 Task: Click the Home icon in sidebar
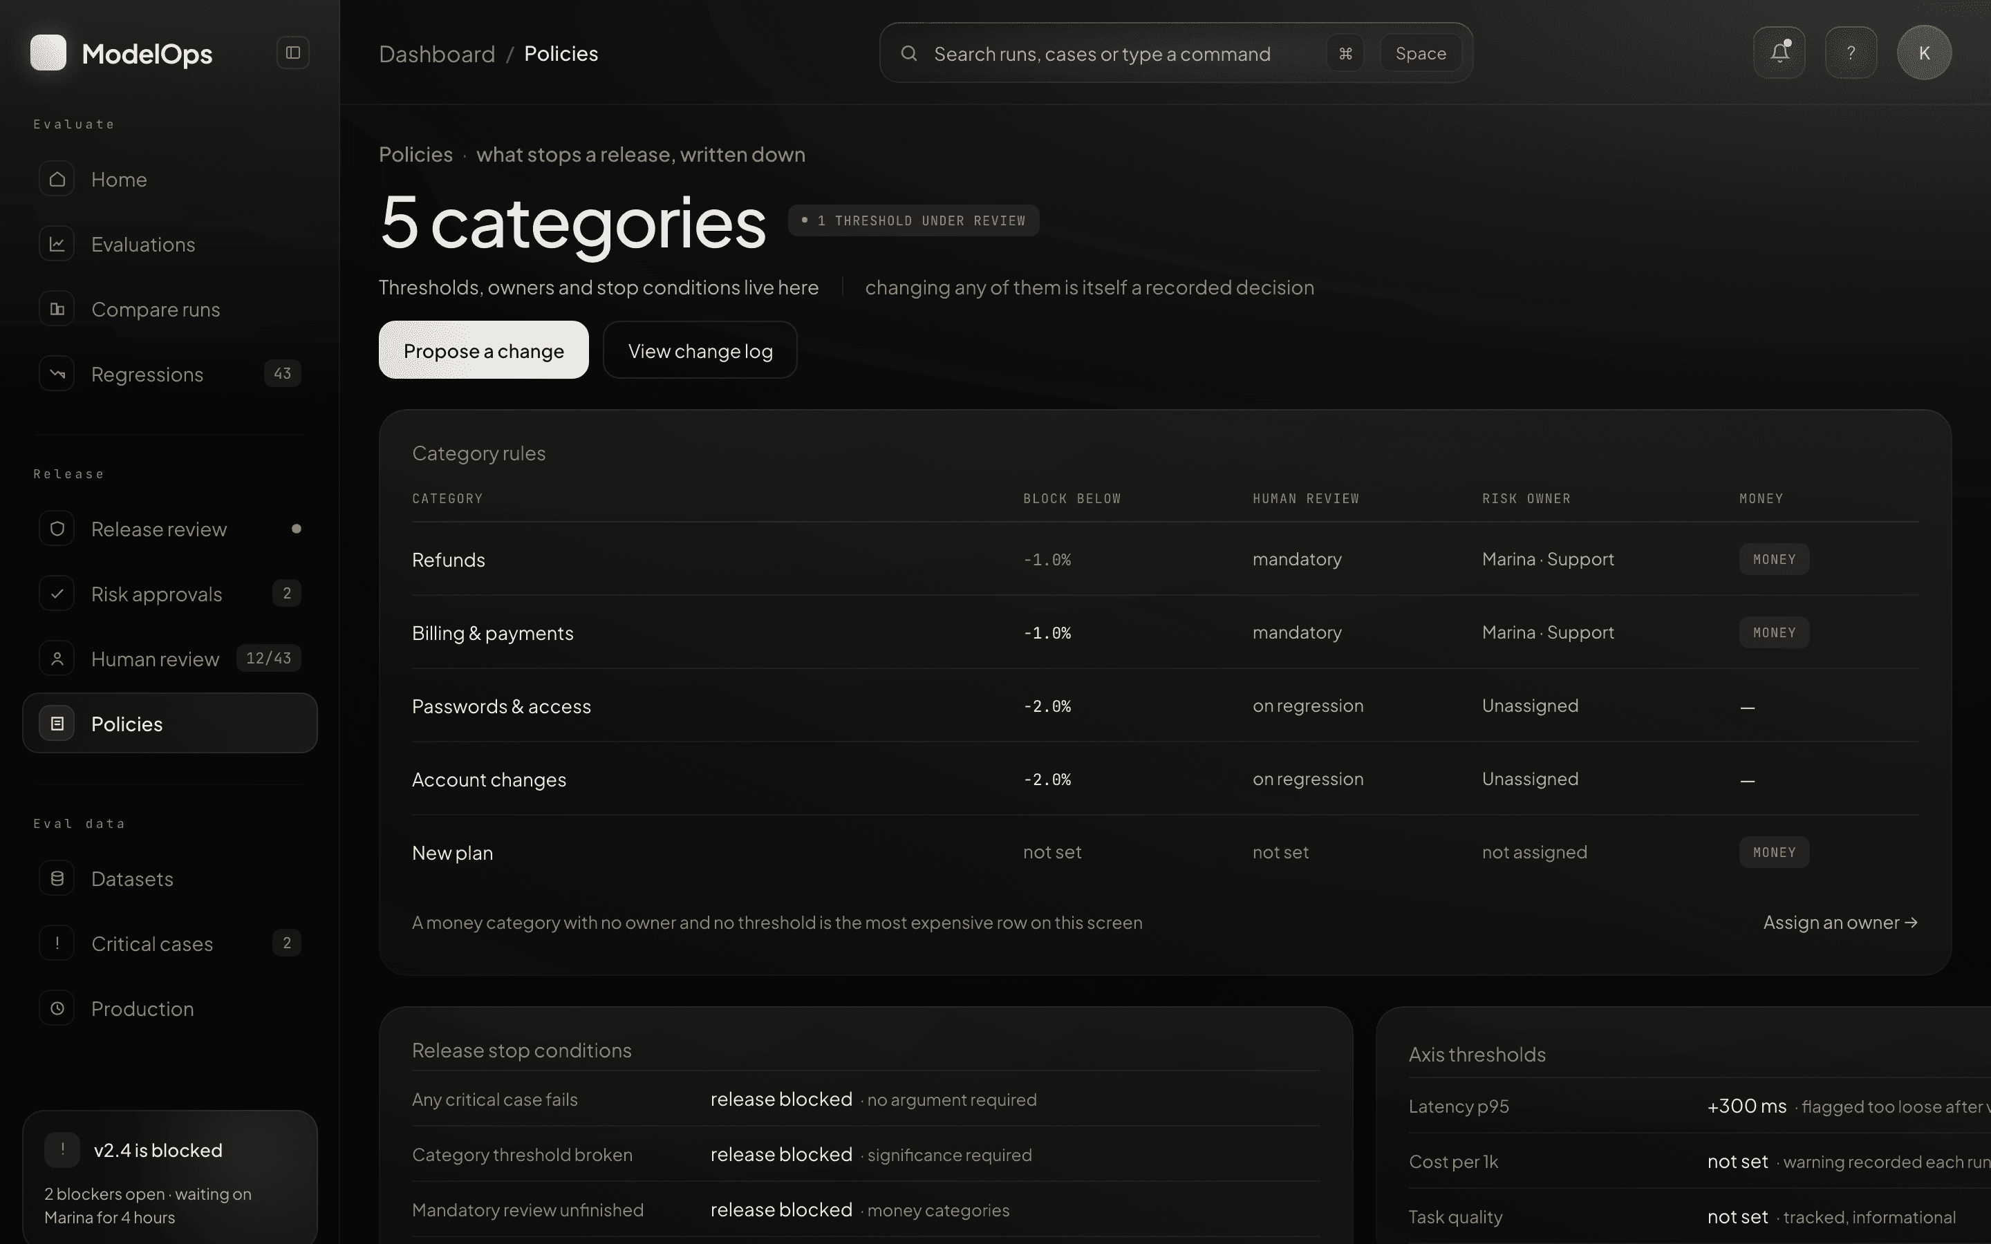[x=57, y=180]
